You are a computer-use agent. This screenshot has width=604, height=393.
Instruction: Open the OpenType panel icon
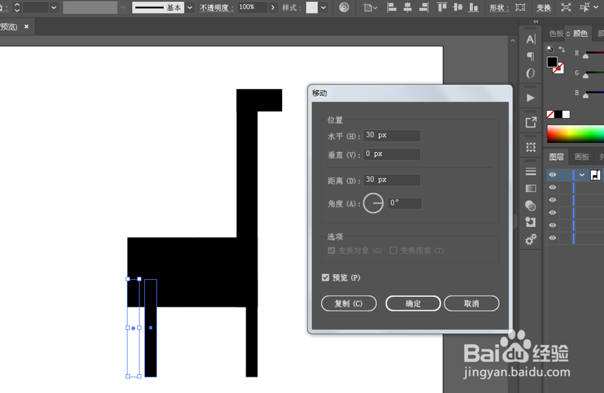(531, 73)
